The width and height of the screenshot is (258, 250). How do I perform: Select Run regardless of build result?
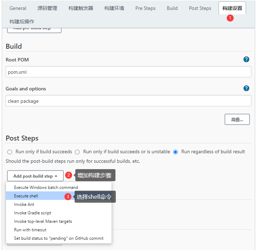pos(175,152)
